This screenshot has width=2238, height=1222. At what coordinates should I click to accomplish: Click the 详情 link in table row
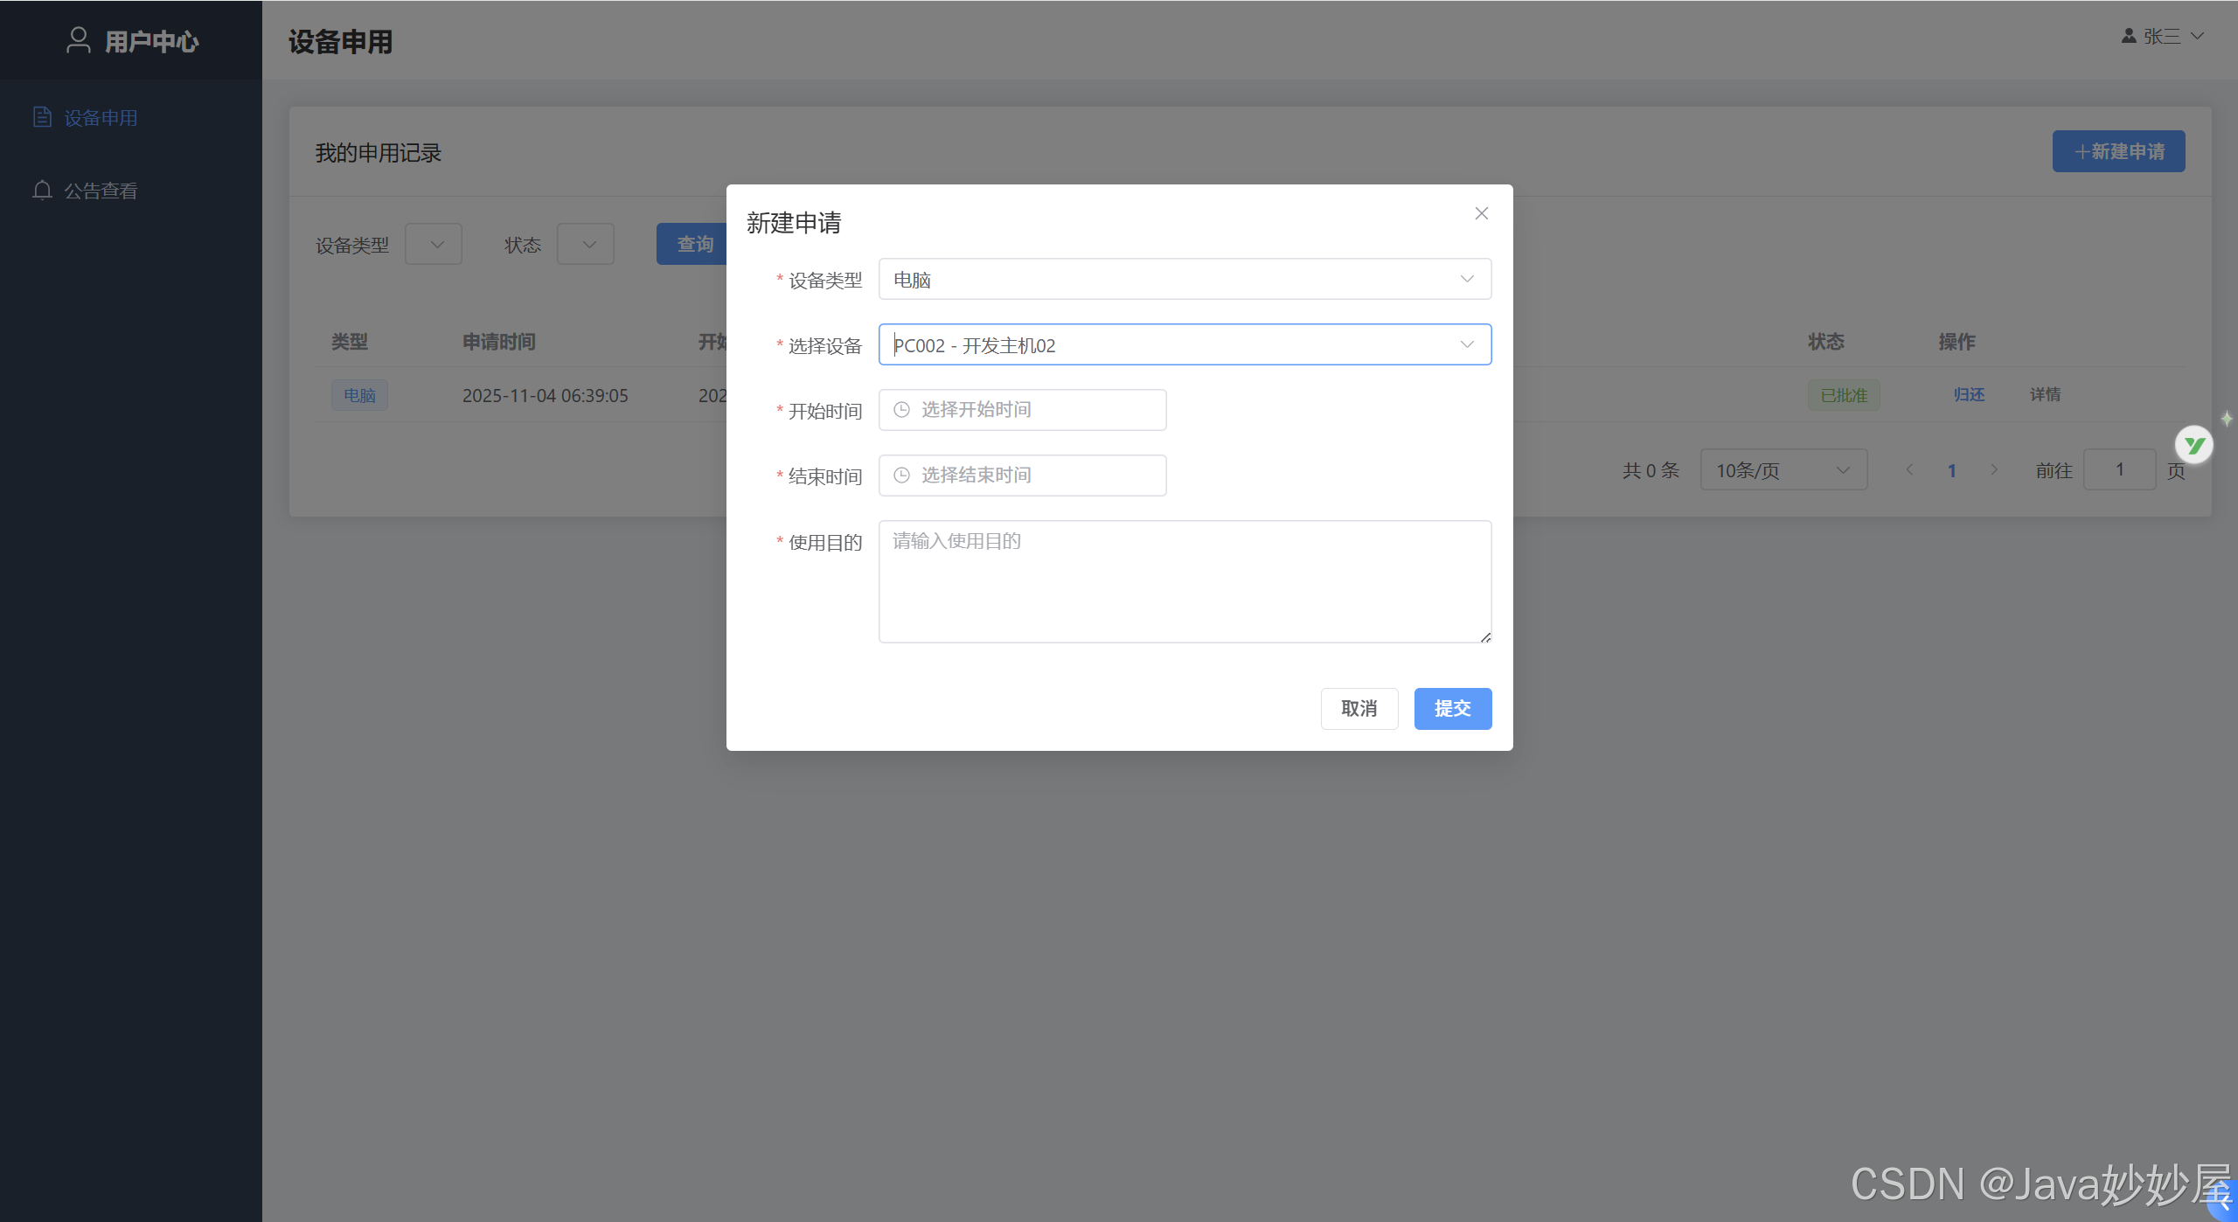pos(2045,395)
